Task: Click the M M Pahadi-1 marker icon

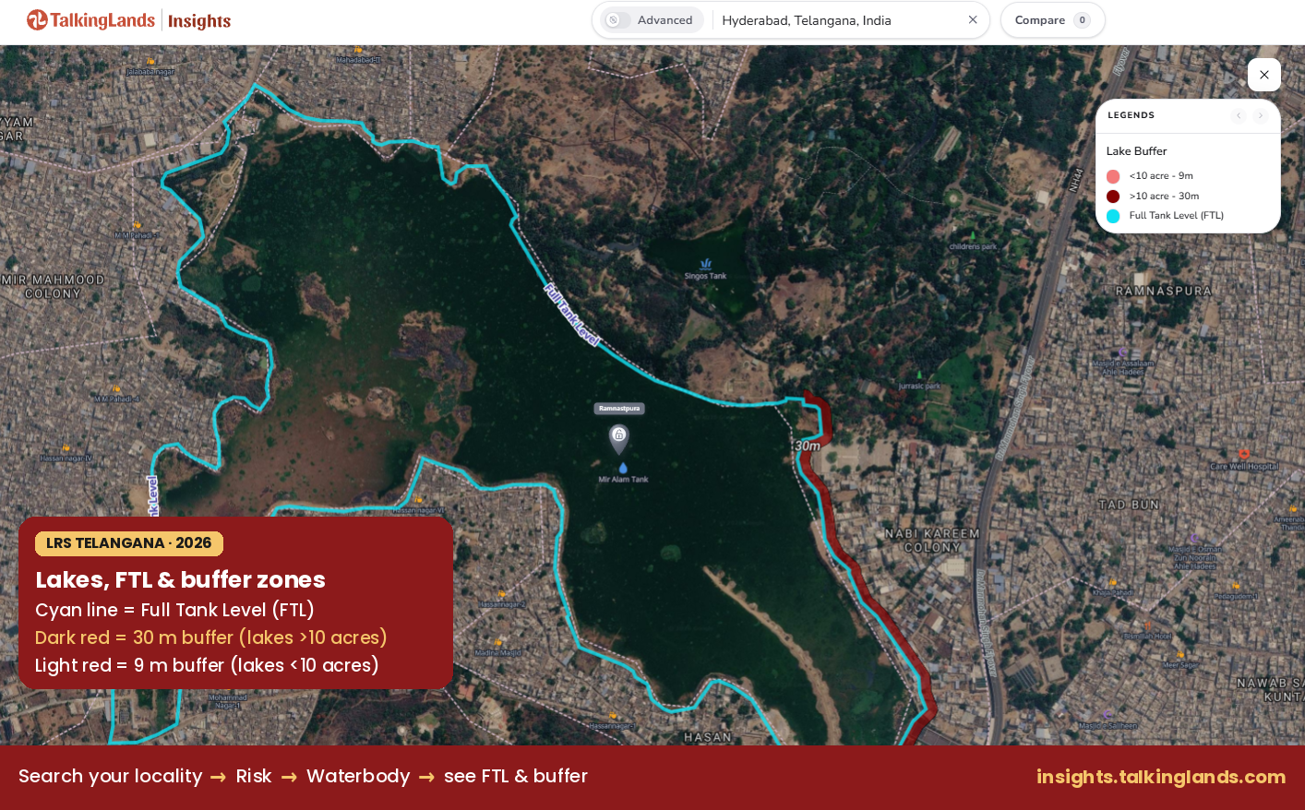Action: (137, 224)
